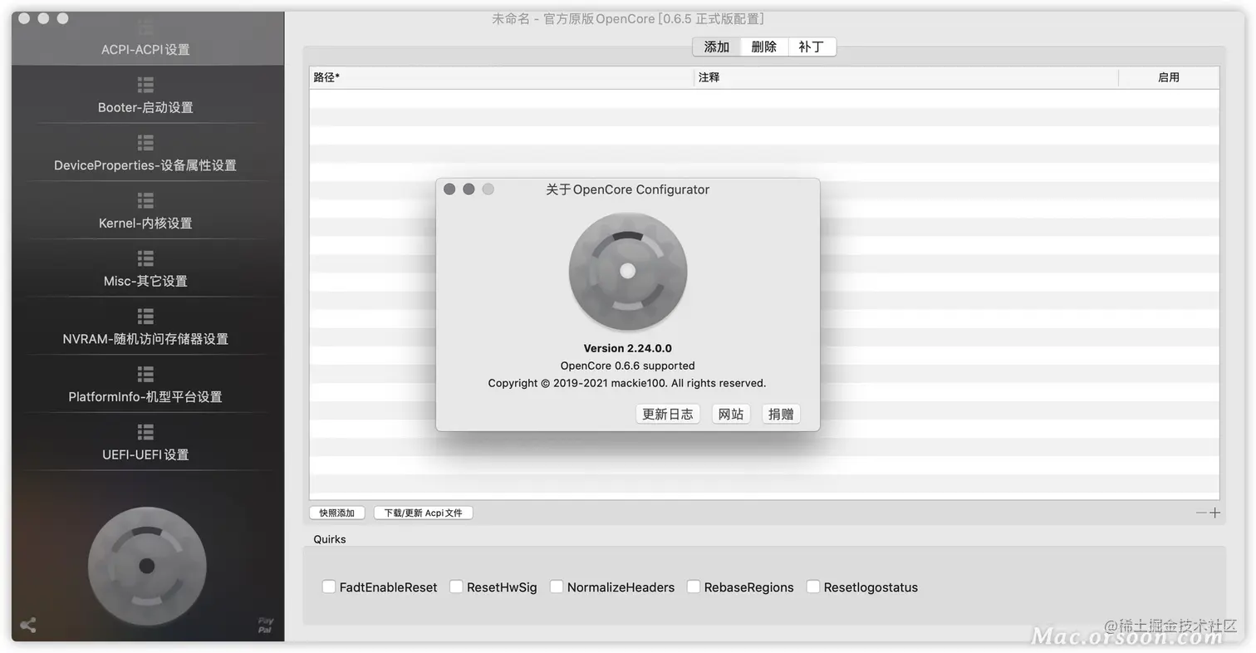The width and height of the screenshot is (1256, 653).
Task: Click the minus icon to remove a table row
Action: (x=1201, y=513)
